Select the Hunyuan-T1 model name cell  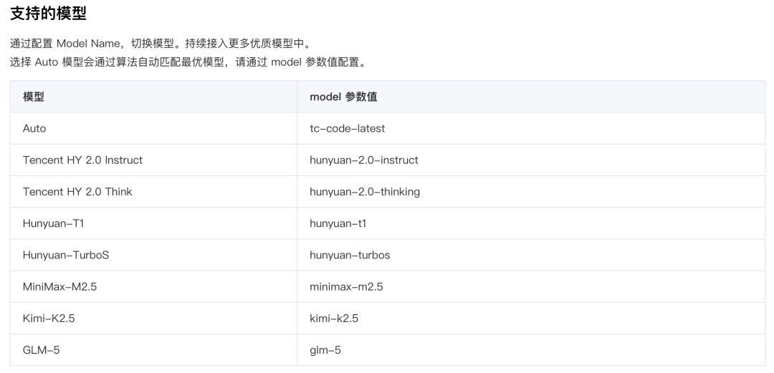pos(53,223)
